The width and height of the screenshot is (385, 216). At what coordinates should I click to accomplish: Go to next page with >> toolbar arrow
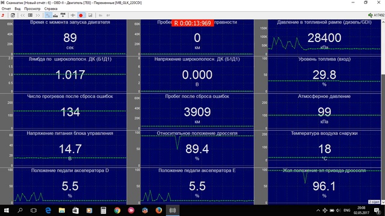click(x=38, y=16)
